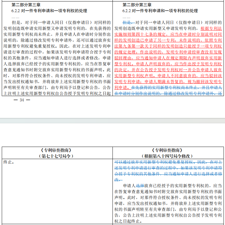Click red line starting "实用新型专利权声明。申请人不同意放弃的"
This screenshot has width=225, height=225.
coord(168,76)
